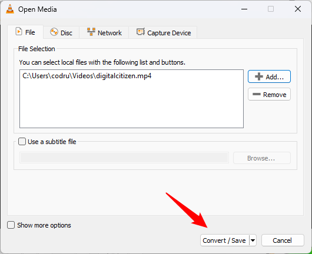The image size is (312, 254).
Task: Cancel the Open Media dialog
Action: point(283,240)
